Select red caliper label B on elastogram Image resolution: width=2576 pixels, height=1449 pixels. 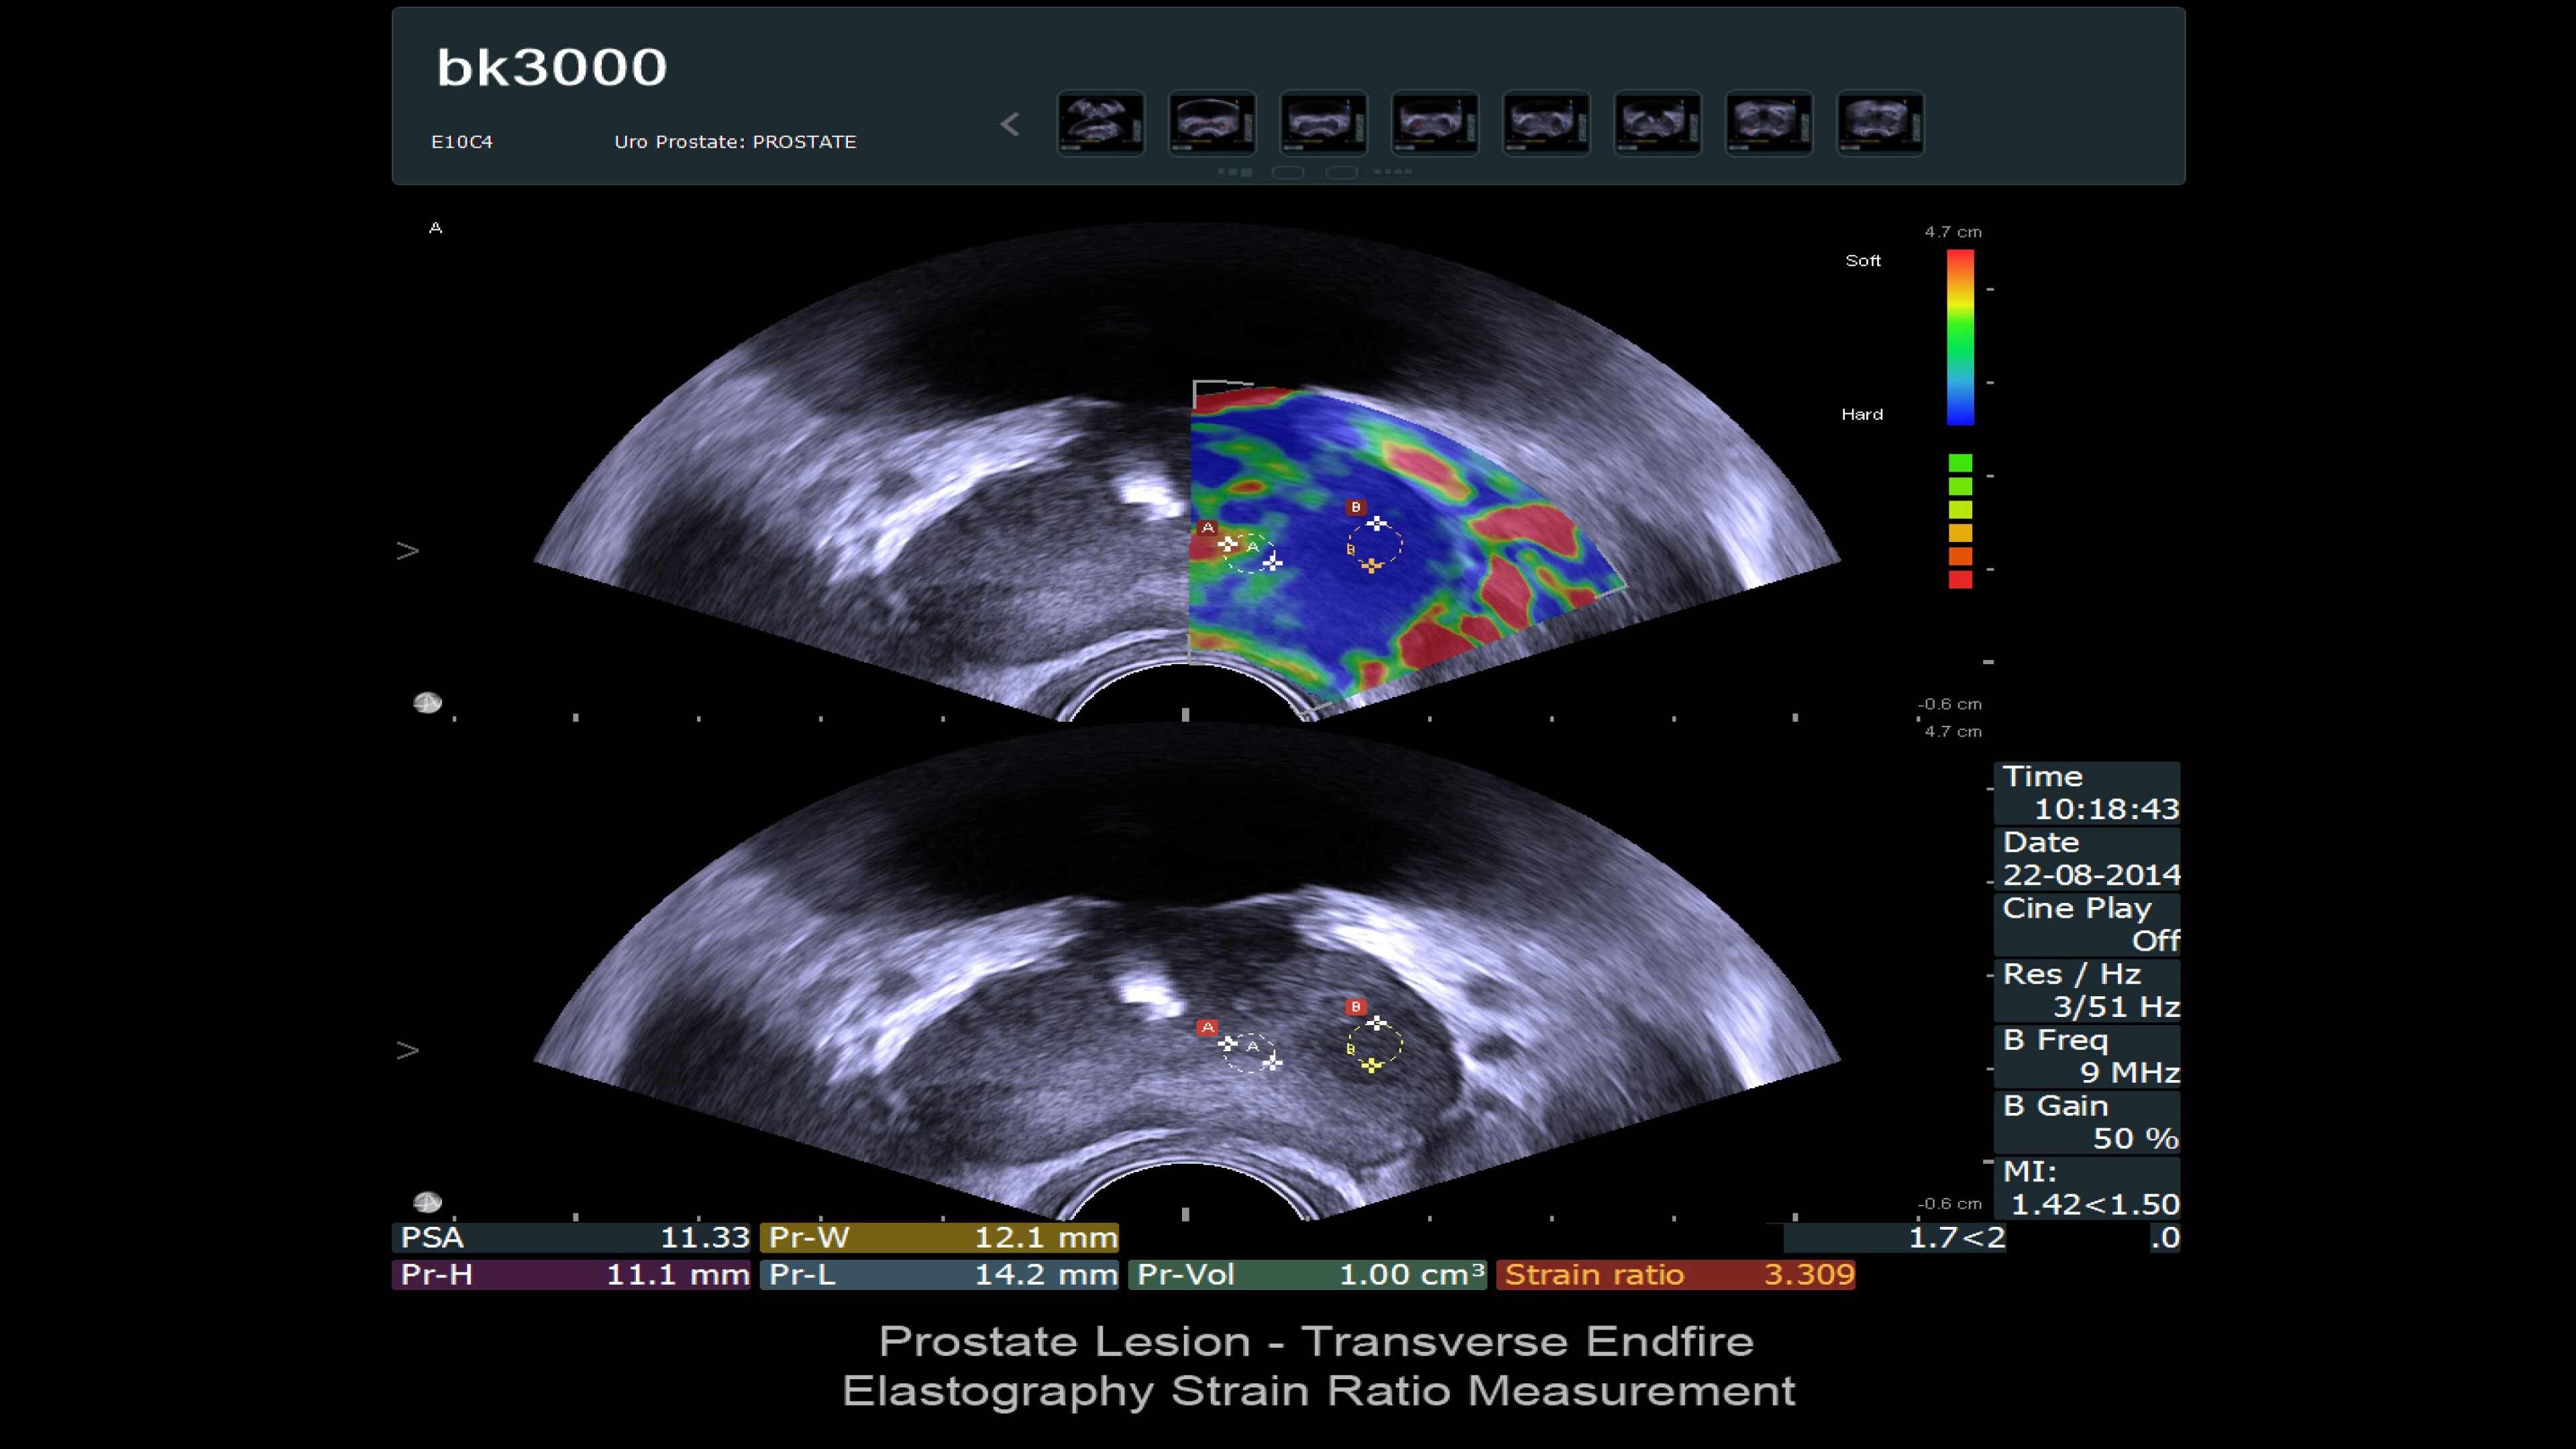[x=1355, y=507]
